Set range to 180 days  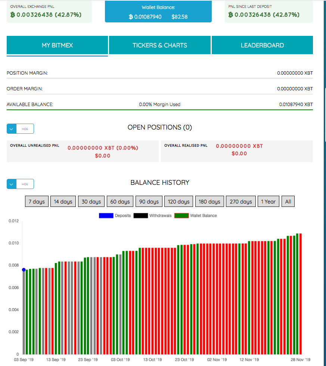[x=209, y=201]
